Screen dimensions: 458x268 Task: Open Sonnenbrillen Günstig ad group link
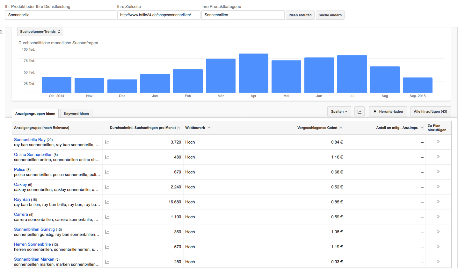click(x=34, y=229)
